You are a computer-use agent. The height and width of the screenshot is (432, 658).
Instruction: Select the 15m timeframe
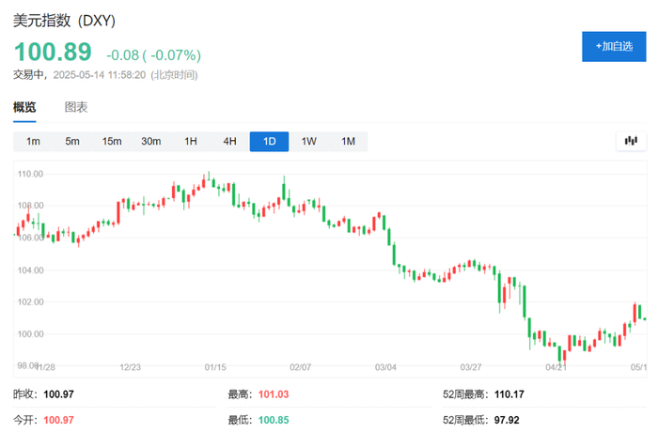pyautogui.click(x=112, y=142)
